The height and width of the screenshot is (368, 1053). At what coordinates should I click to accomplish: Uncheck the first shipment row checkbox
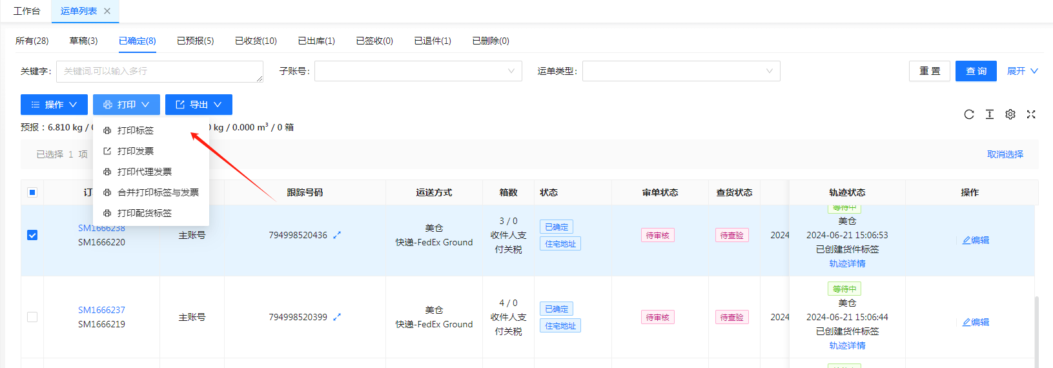(32, 235)
